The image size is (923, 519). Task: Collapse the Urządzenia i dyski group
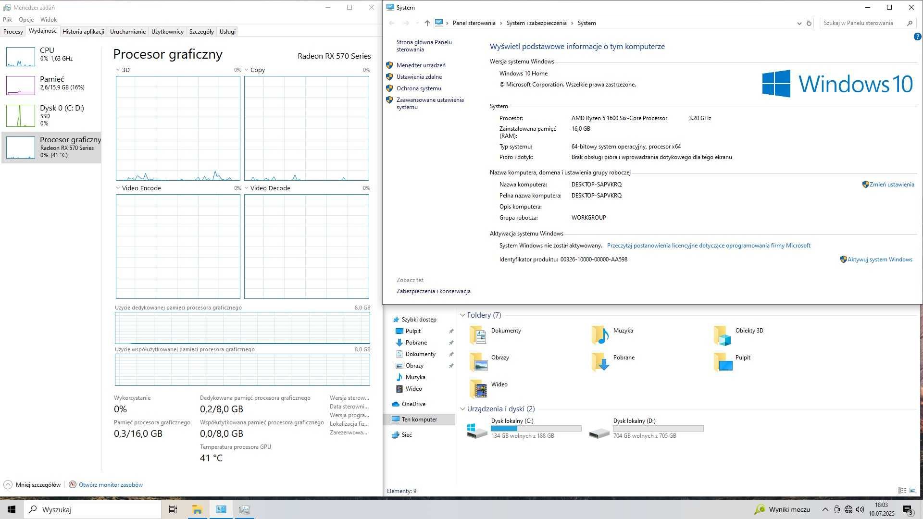coord(462,409)
